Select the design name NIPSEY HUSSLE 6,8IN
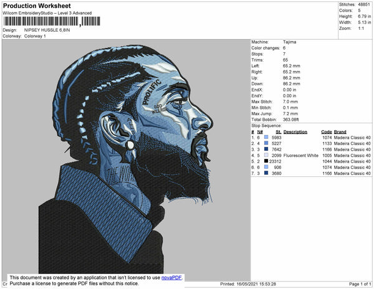This screenshot has height=289, width=374. [47, 30]
